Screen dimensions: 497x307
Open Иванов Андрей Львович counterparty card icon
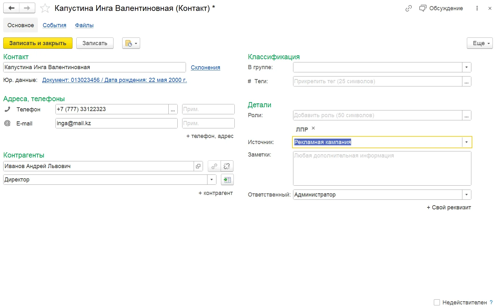point(198,166)
